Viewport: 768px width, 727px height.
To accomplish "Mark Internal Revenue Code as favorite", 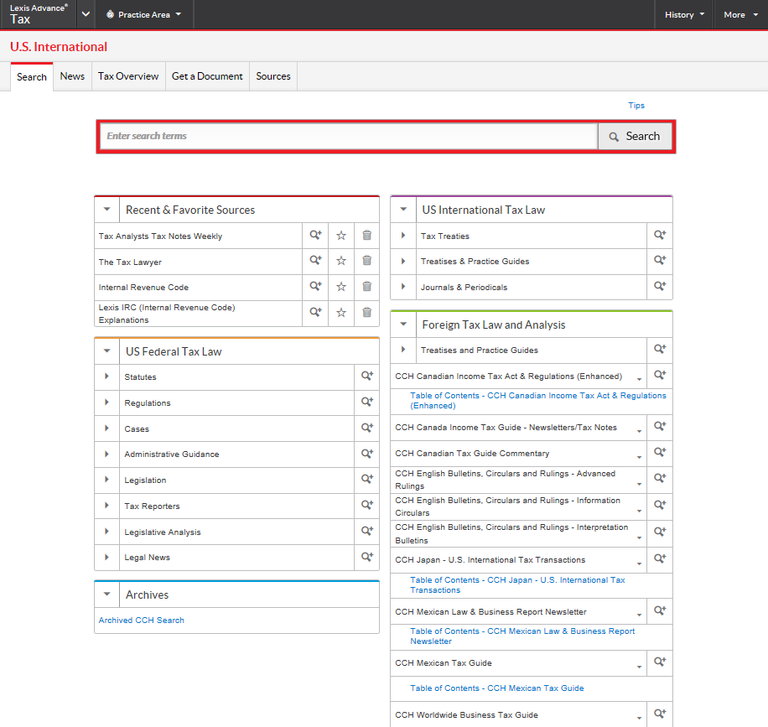I will (341, 287).
